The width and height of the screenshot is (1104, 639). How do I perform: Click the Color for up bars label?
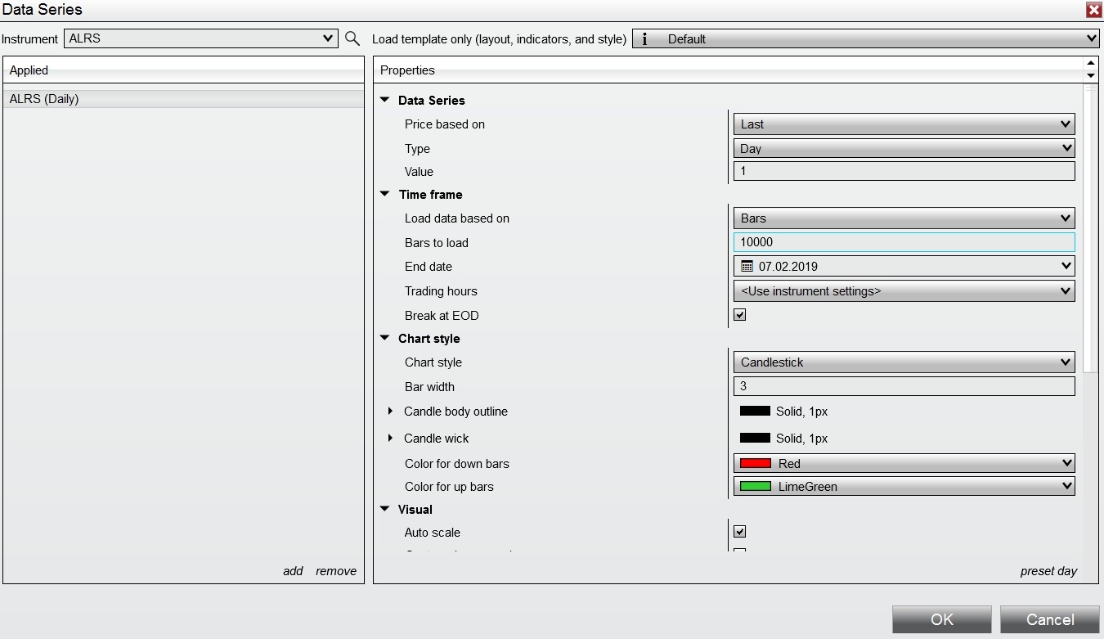pos(449,487)
